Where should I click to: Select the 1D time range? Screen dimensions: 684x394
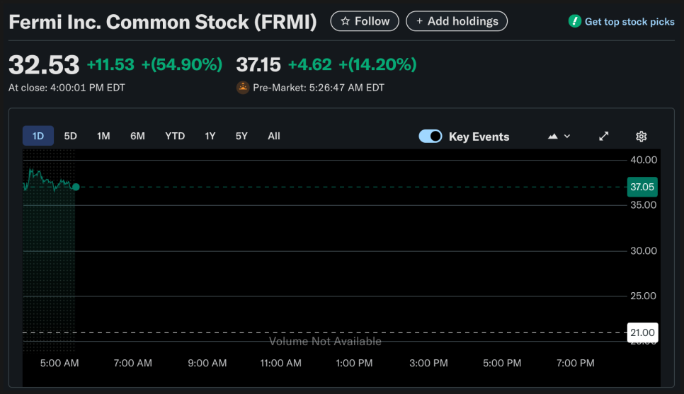[x=38, y=136]
